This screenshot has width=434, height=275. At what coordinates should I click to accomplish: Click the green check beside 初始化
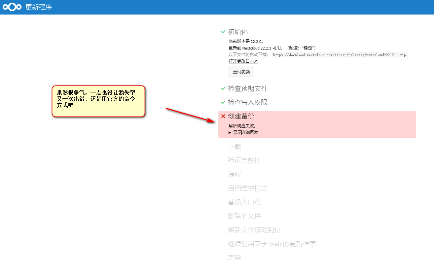point(223,32)
